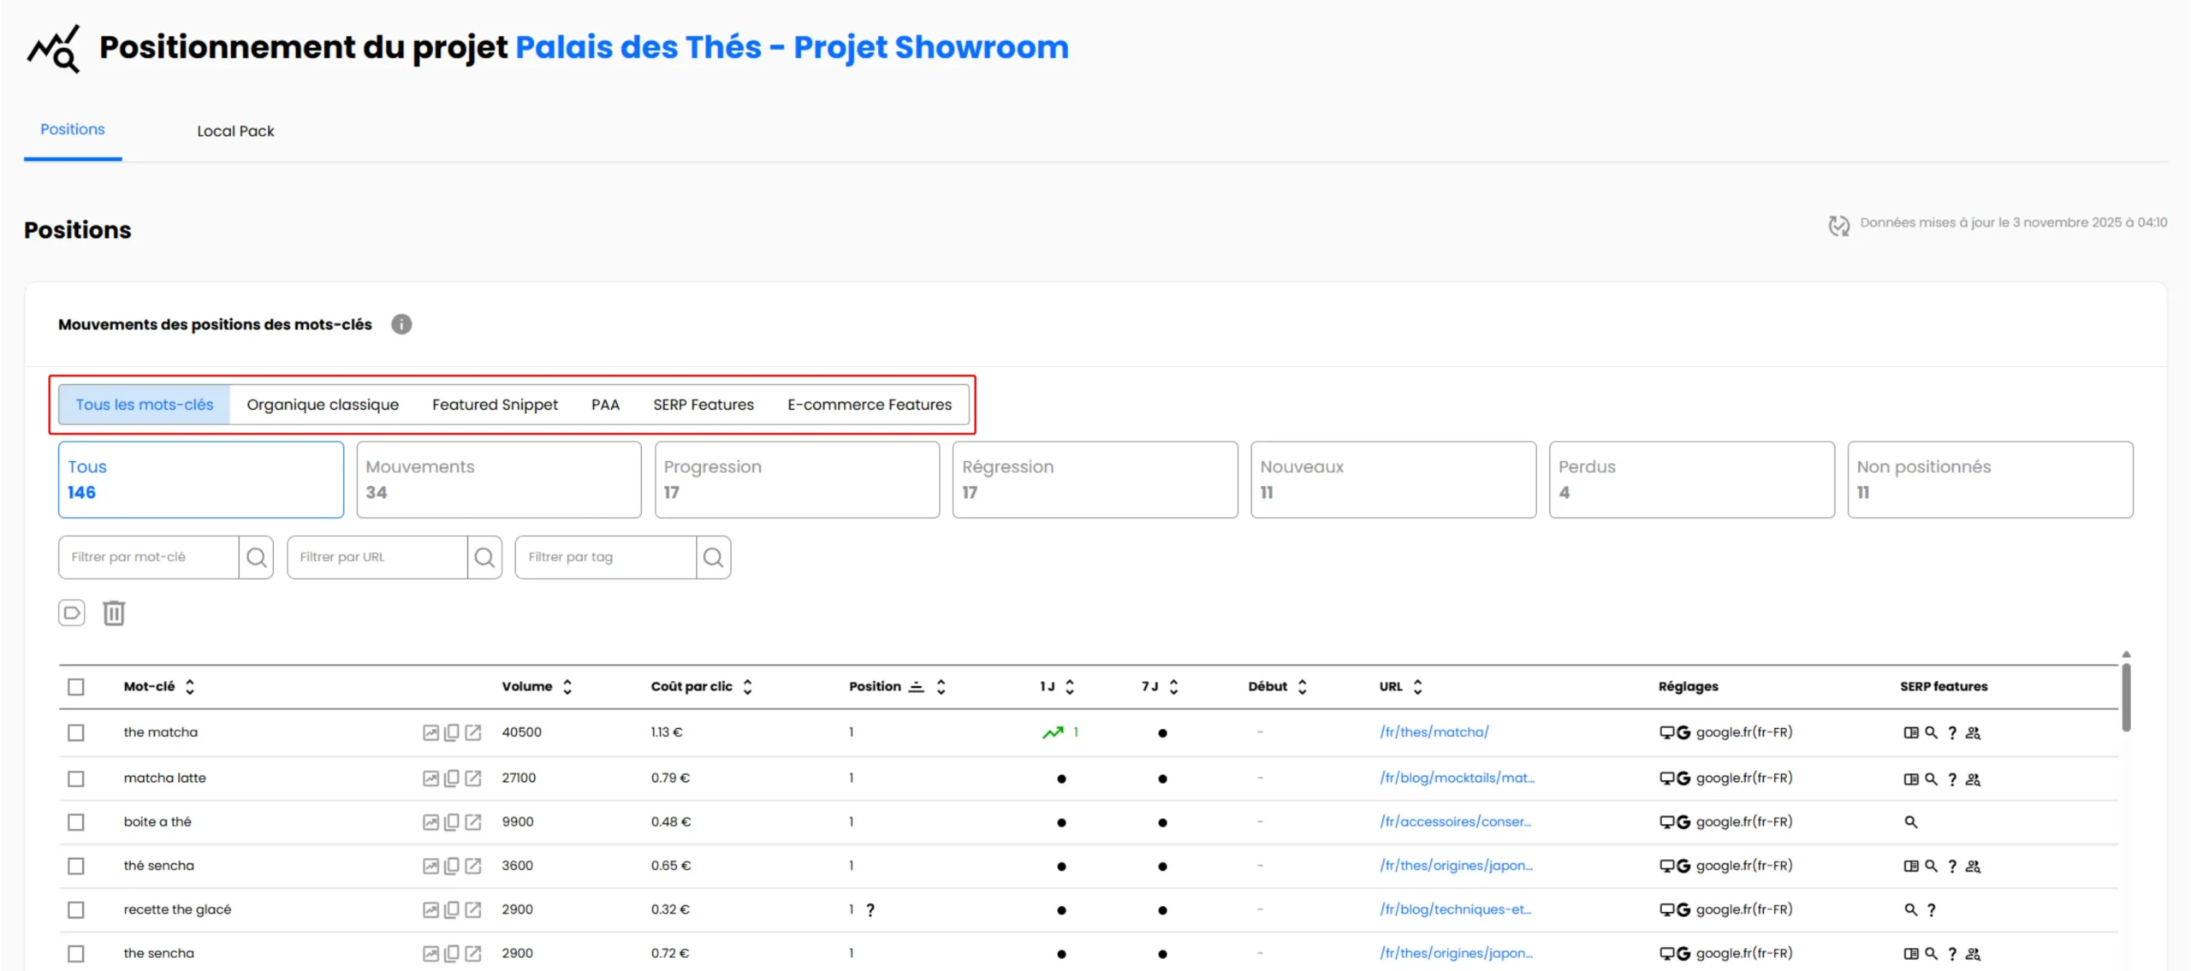The image size is (2191, 971).
Task: Click the data refresh icon near update date
Action: pos(1838,225)
